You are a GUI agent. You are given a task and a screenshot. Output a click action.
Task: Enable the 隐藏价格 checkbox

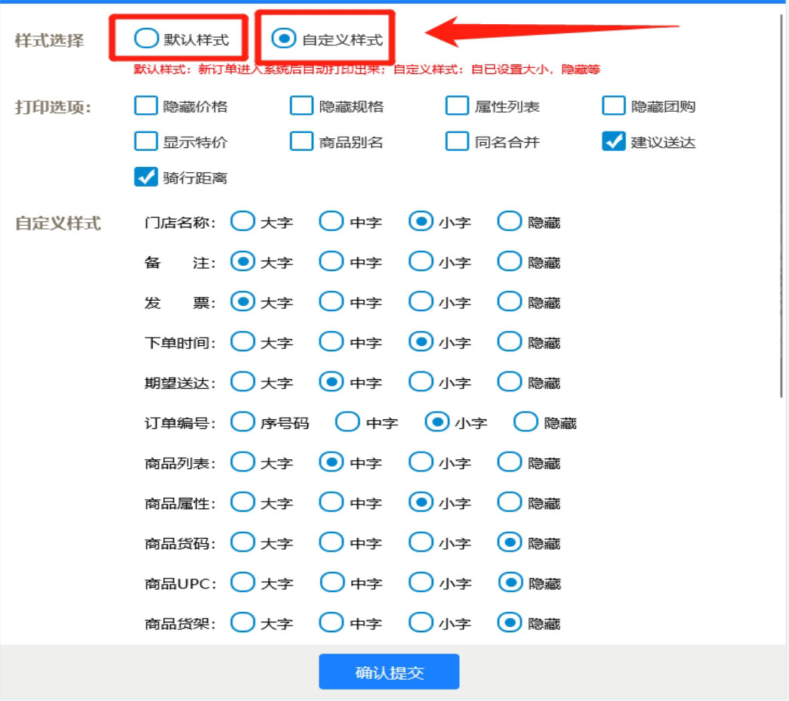146,106
